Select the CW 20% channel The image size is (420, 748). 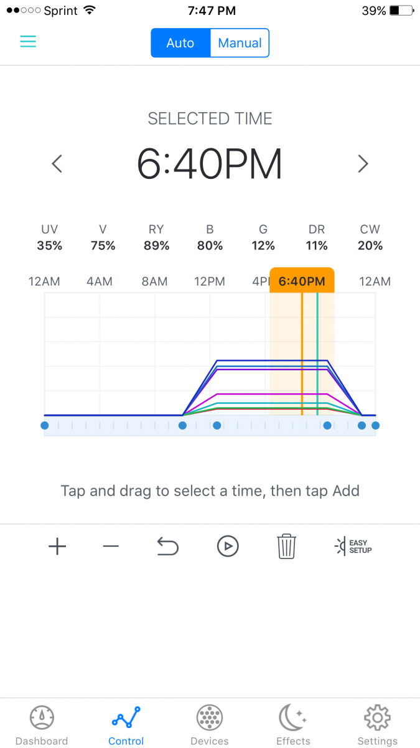coord(370,238)
